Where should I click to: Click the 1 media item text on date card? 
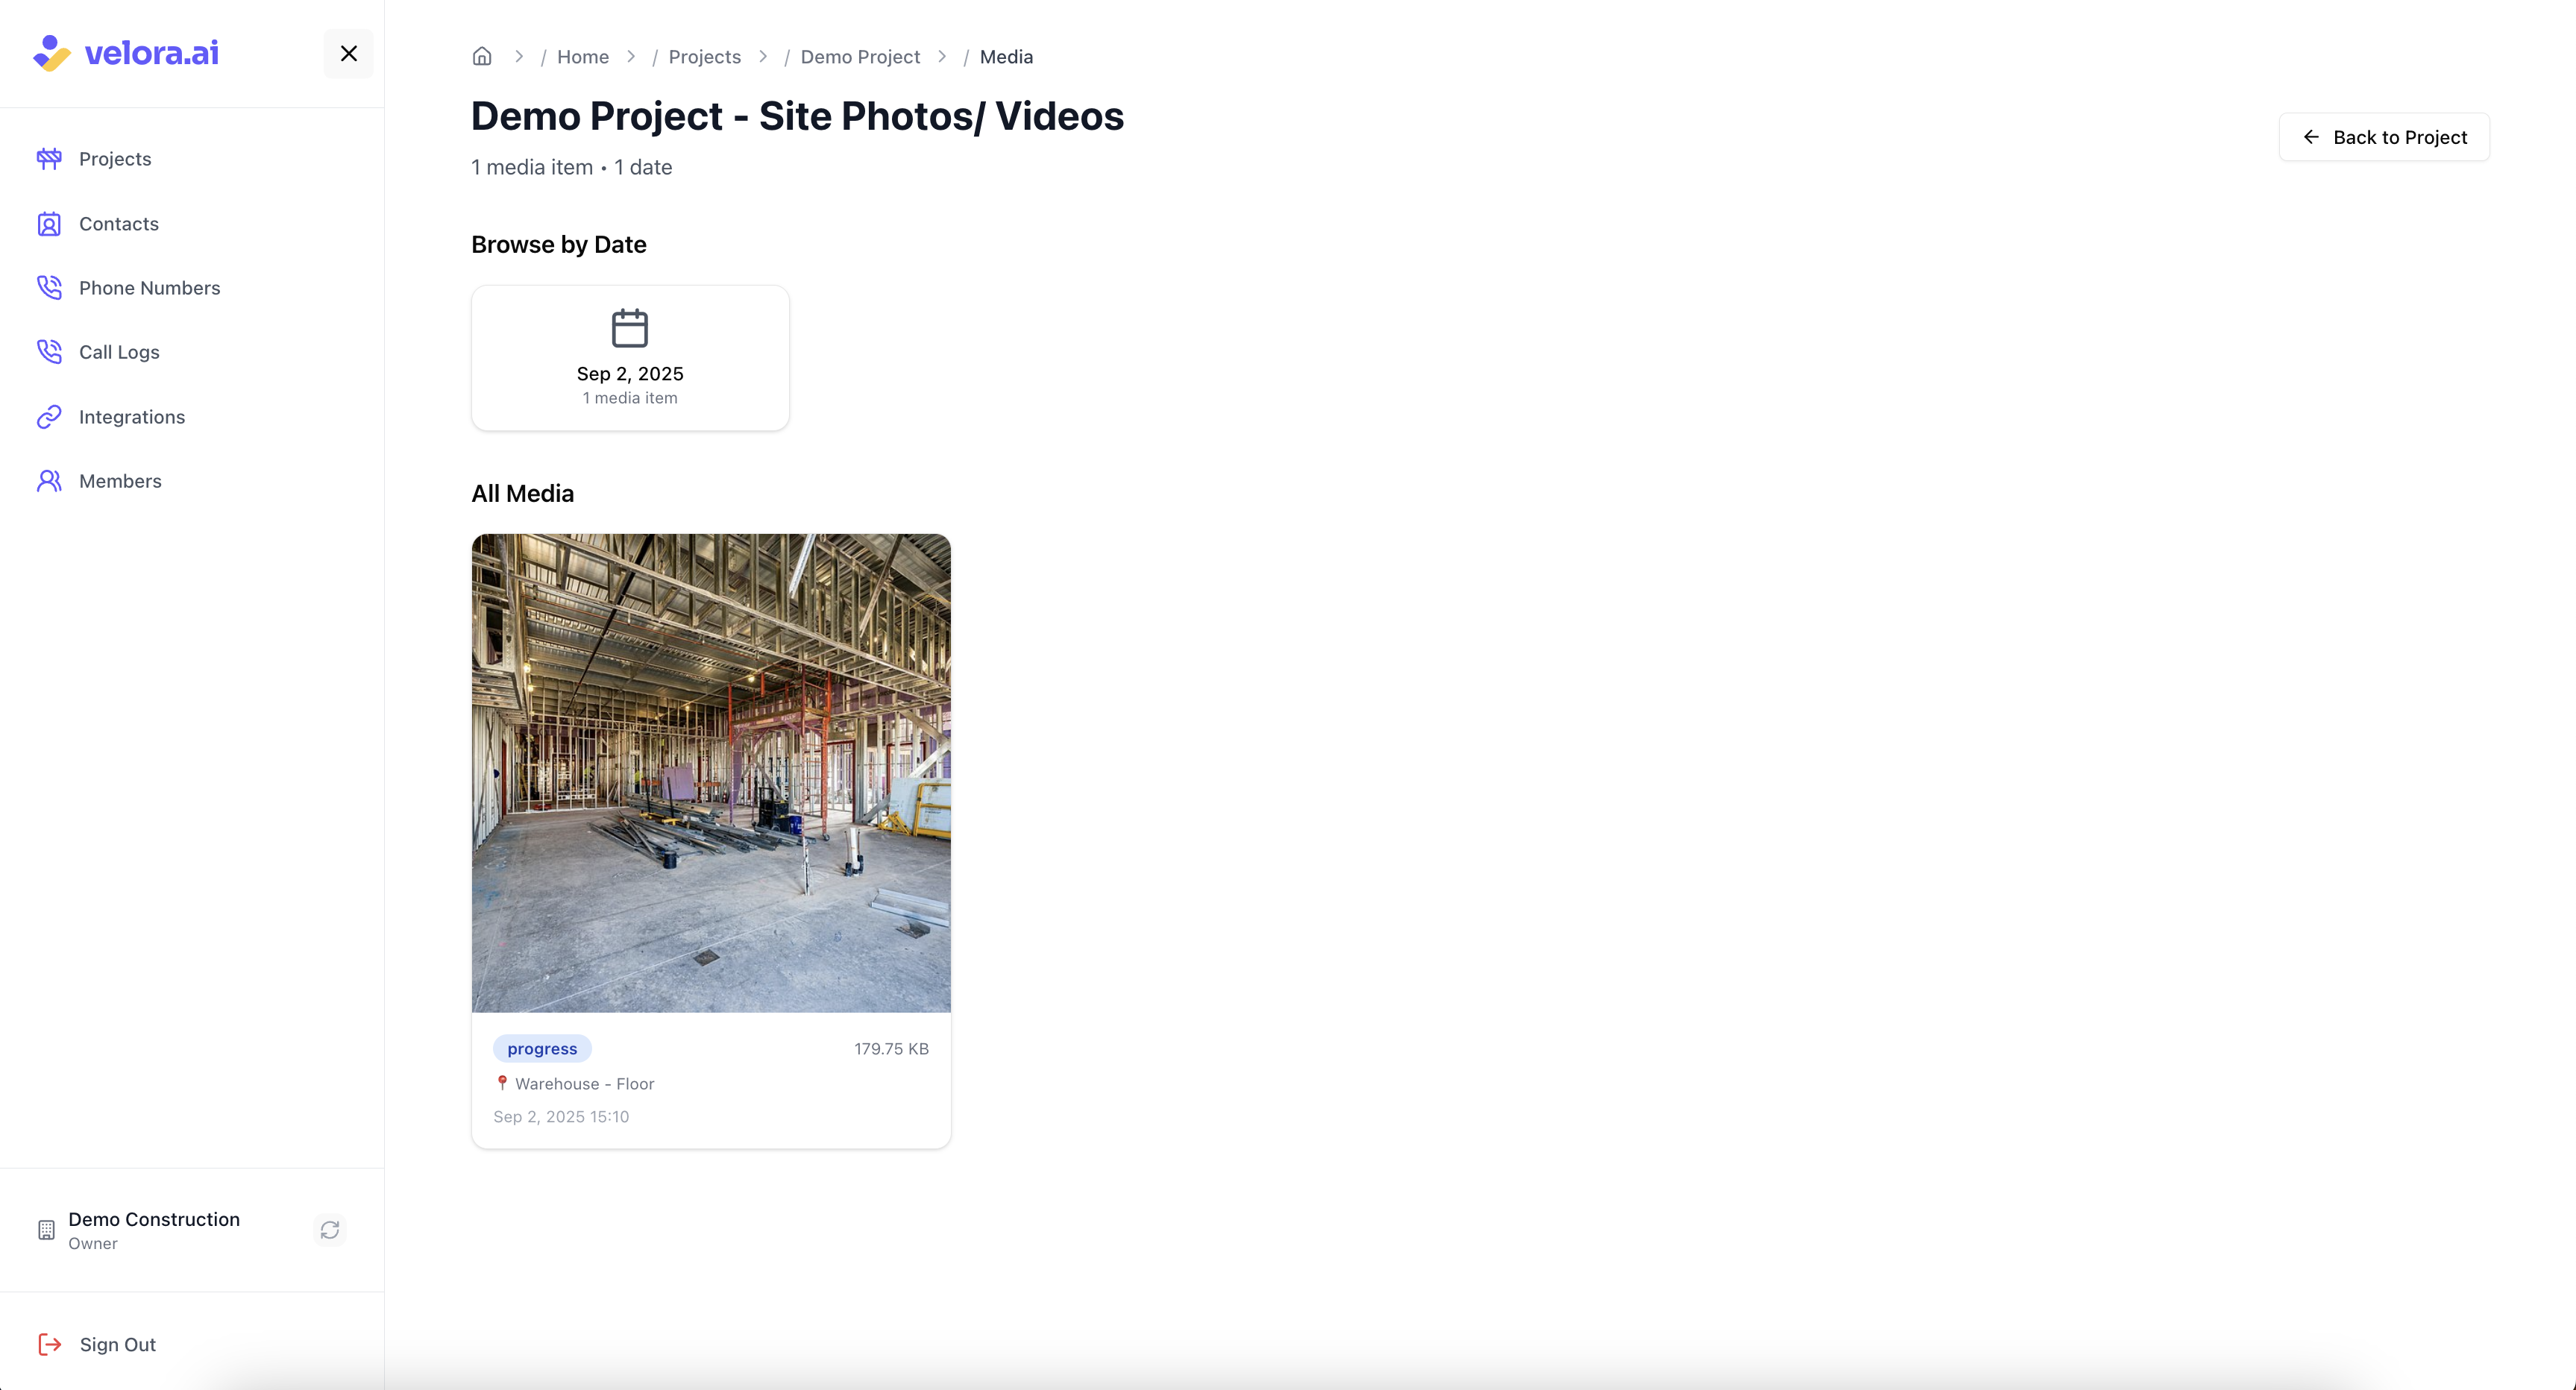tap(630, 398)
